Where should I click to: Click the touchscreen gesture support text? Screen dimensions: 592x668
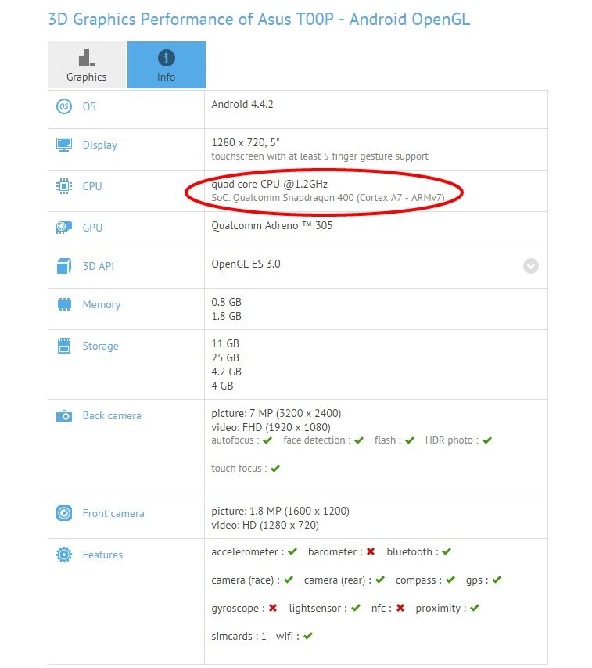coord(320,156)
